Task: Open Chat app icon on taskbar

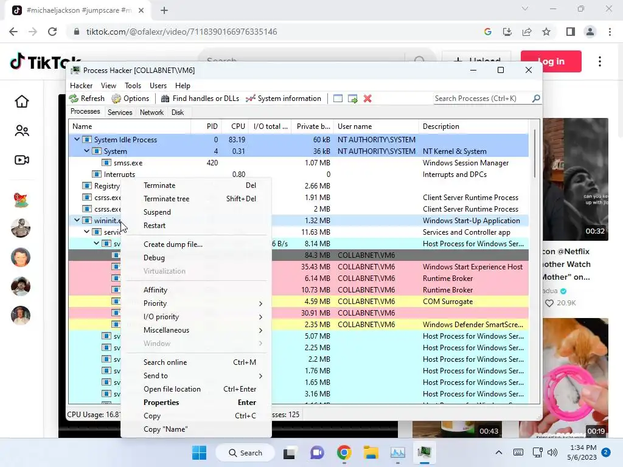Action: point(316,452)
